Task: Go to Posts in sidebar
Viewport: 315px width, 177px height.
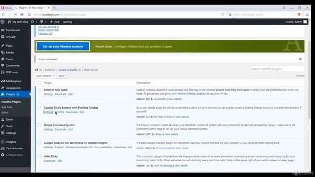Action: click(x=9, y=46)
